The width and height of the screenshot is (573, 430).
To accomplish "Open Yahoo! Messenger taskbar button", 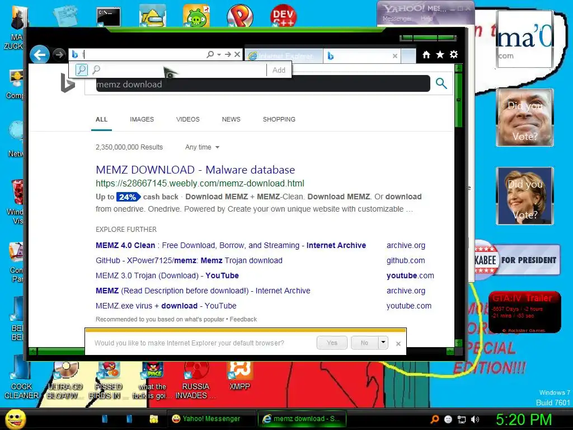I will pyautogui.click(x=211, y=419).
